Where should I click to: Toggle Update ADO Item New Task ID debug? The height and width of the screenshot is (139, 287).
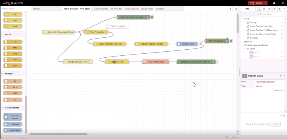217,62
